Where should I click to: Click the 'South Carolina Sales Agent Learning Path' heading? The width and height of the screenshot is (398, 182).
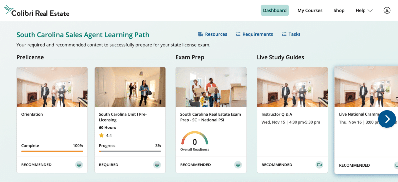83,35
